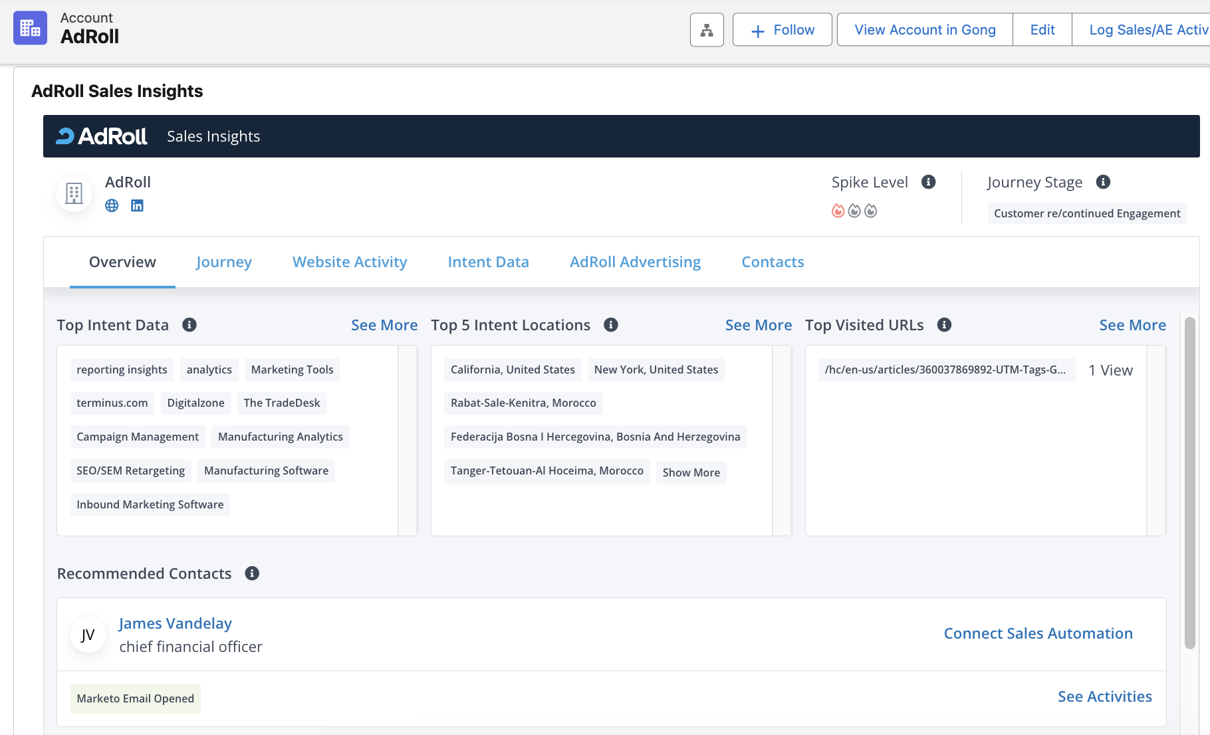
Task: Click the 'Manufacturing Software' intent tag
Action: click(x=267, y=471)
